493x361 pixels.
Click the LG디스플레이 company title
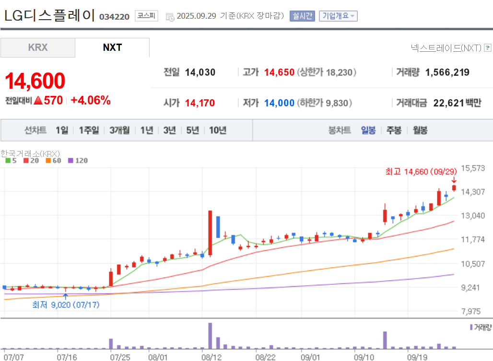point(49,15)
